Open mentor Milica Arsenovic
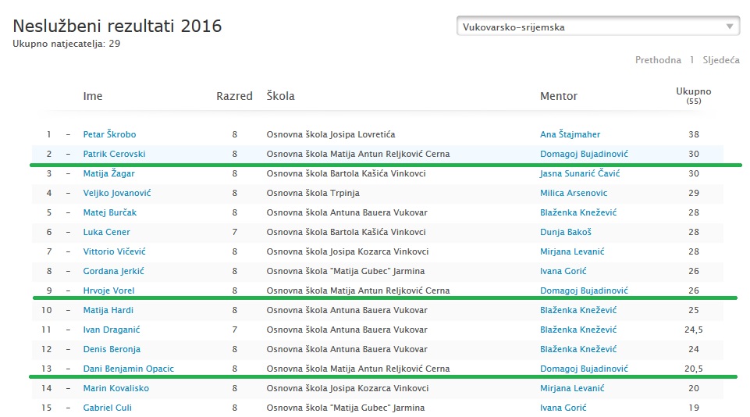 click(x=574, y=193)
